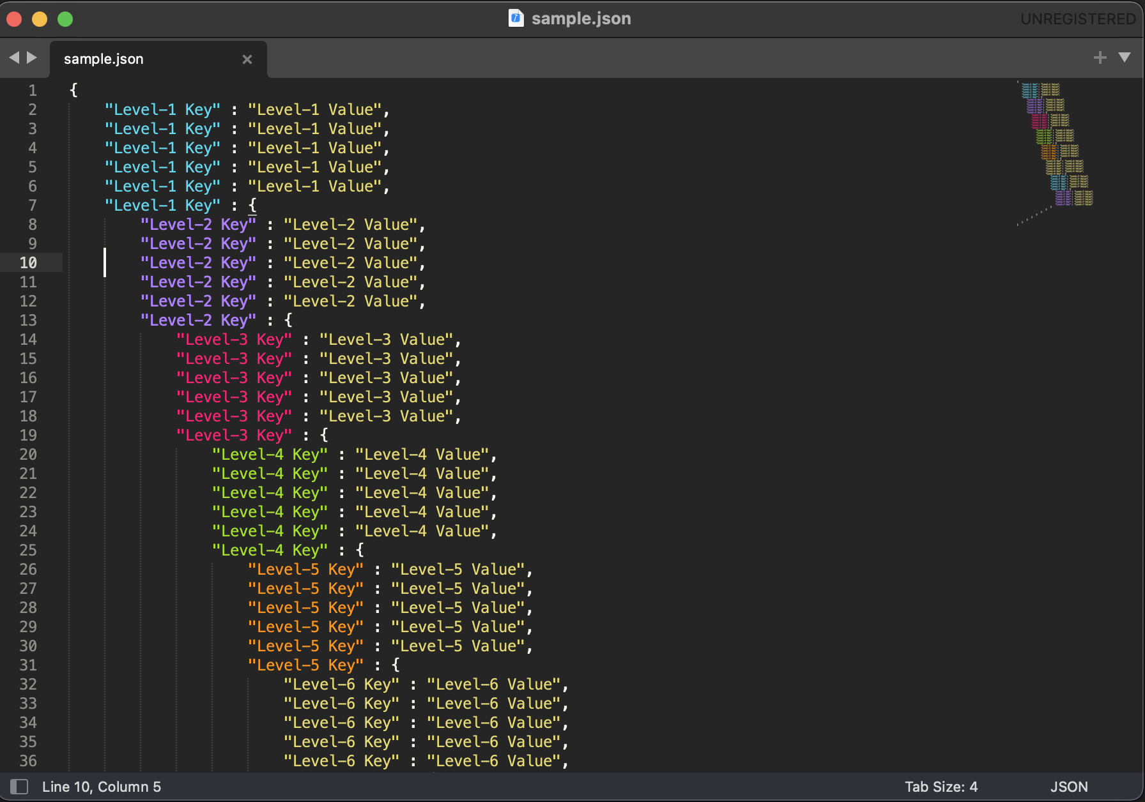Click the "Level-1 Key" on line 2

(x=162, y=110)
